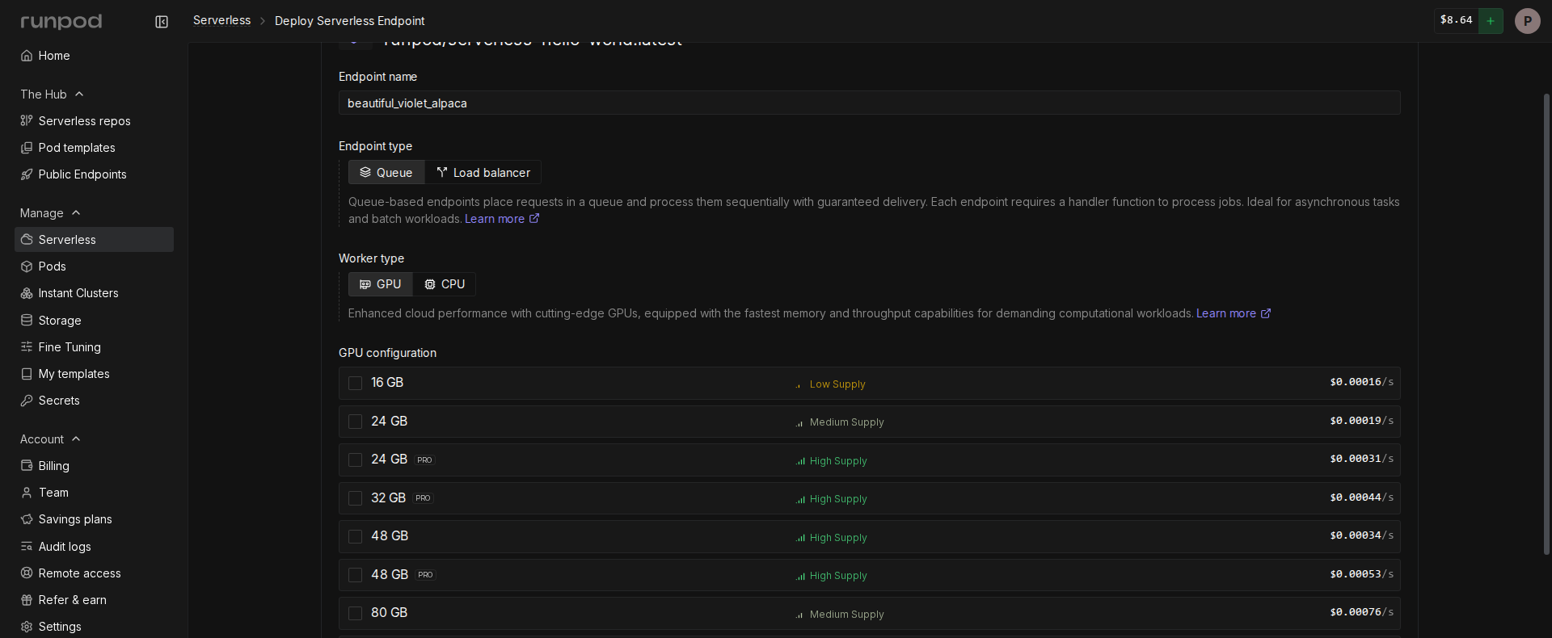Image resolution: width=1552 pixels, height=638 pixels.
Task: Click the green add funds plus icon
Action: tap(1491, 21)
